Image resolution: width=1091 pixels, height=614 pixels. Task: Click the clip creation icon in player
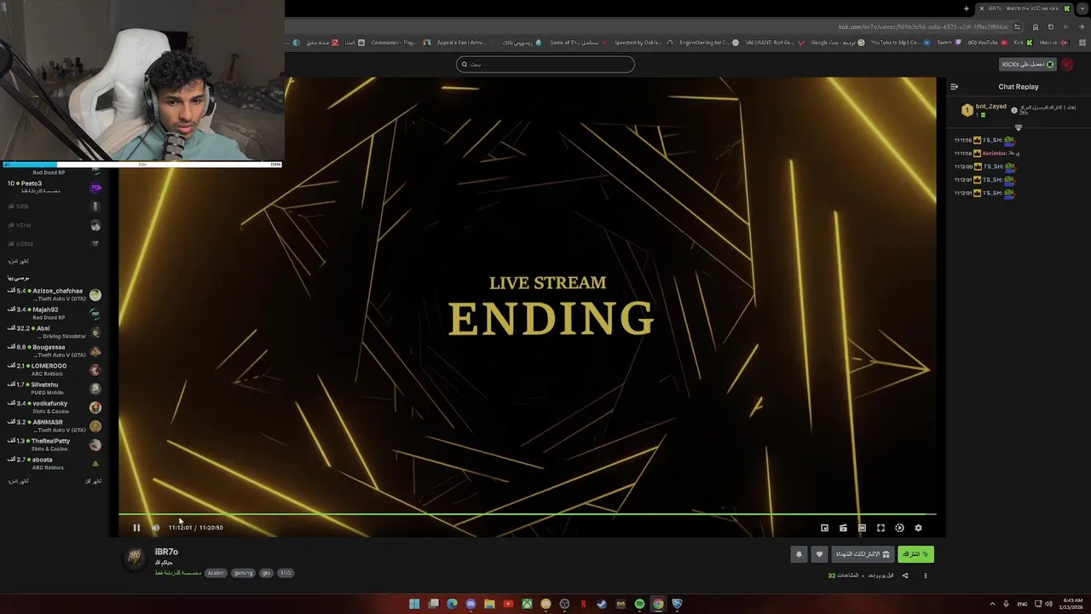pyautogui.click(x=843, y=528)
